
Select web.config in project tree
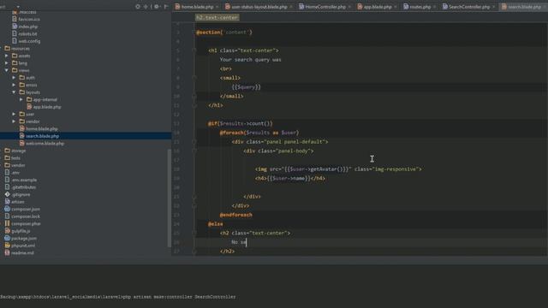coord(29,41)
